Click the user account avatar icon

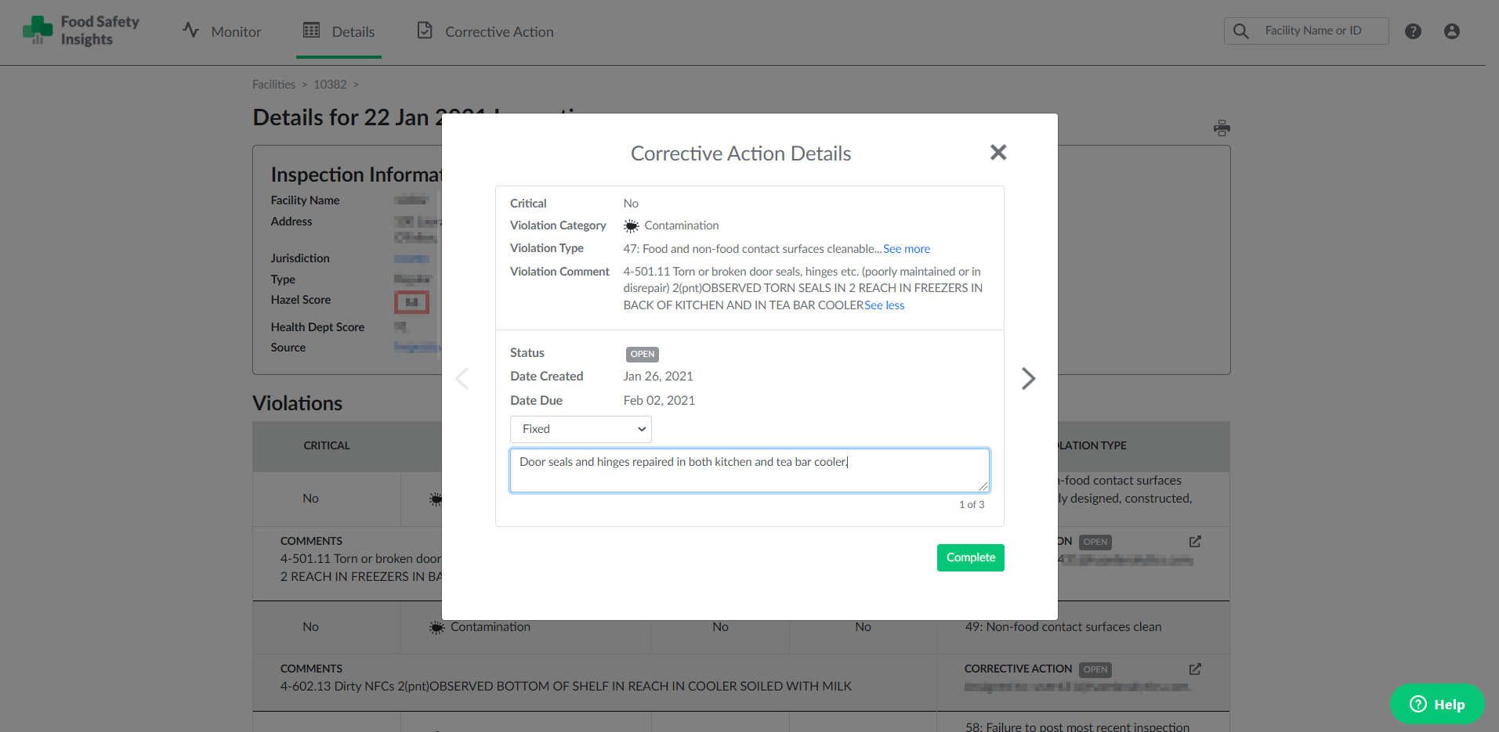click(1451, 31)
